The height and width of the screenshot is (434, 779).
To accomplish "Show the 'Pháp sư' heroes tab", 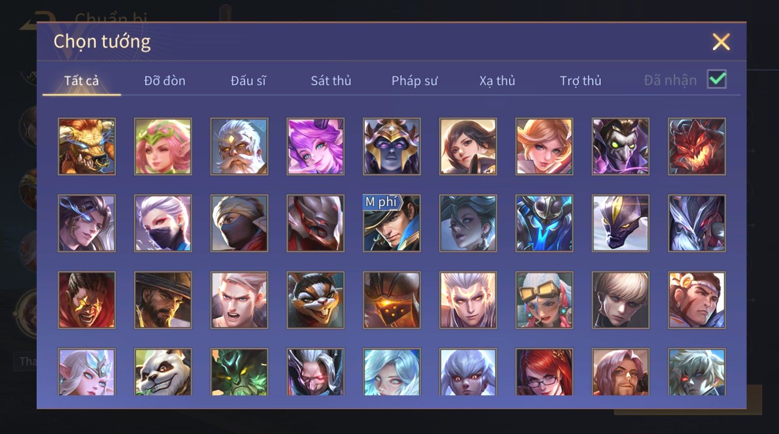I will coord(415,81).
